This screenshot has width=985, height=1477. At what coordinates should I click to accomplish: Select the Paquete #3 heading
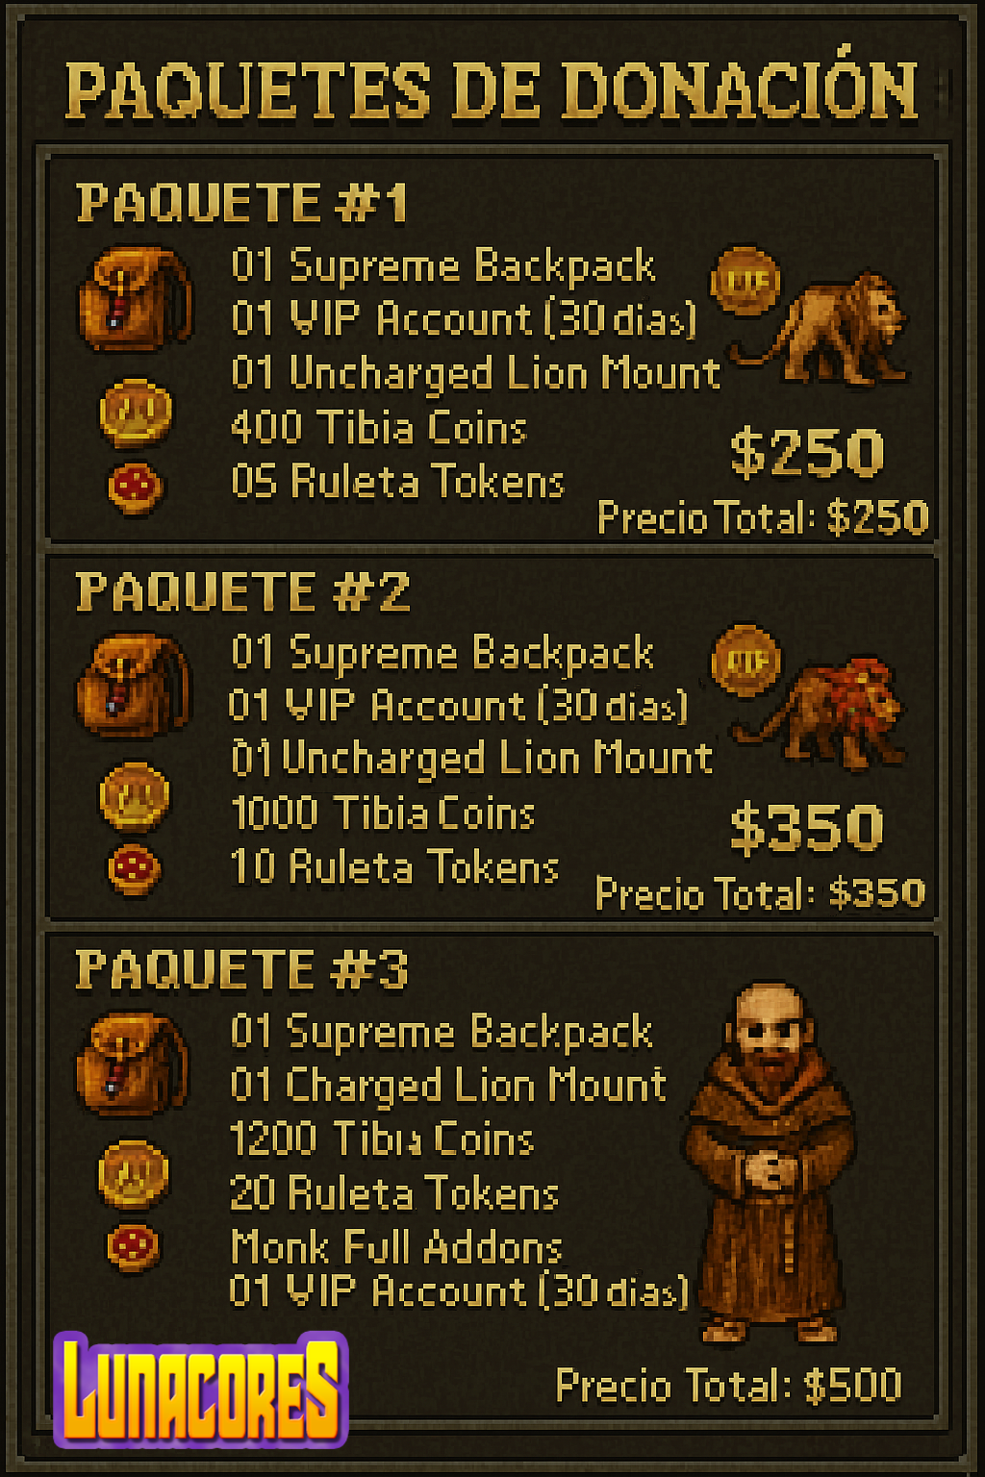click(241, 969)
